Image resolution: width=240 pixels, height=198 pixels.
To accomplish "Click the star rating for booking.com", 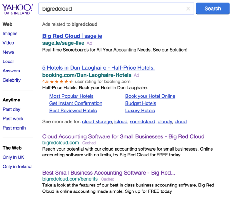I will [x=61, y=82].
